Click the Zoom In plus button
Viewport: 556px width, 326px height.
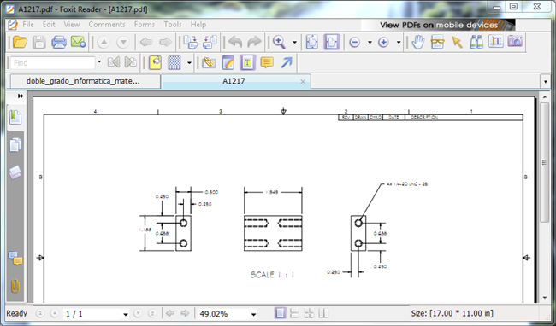click(383, 43)
